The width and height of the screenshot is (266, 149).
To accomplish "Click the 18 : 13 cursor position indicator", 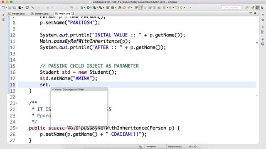I will tap(192, 147).
